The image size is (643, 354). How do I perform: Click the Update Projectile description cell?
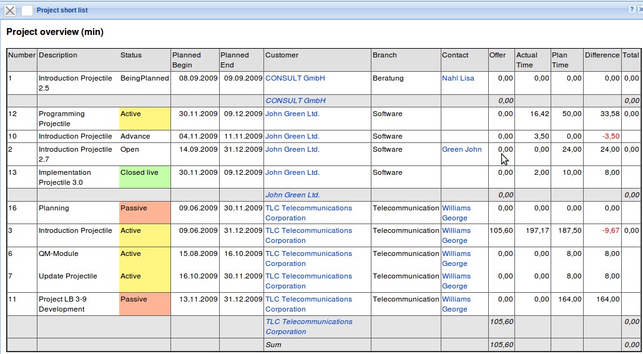point(68,277)
